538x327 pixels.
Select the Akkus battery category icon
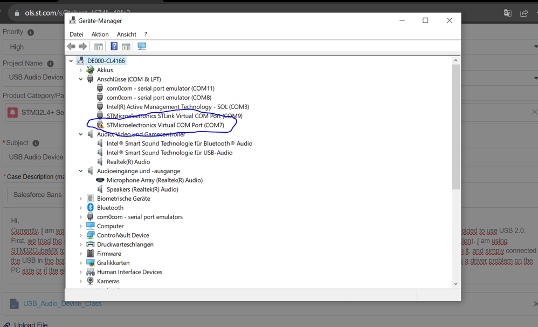[x=90, y=70]
